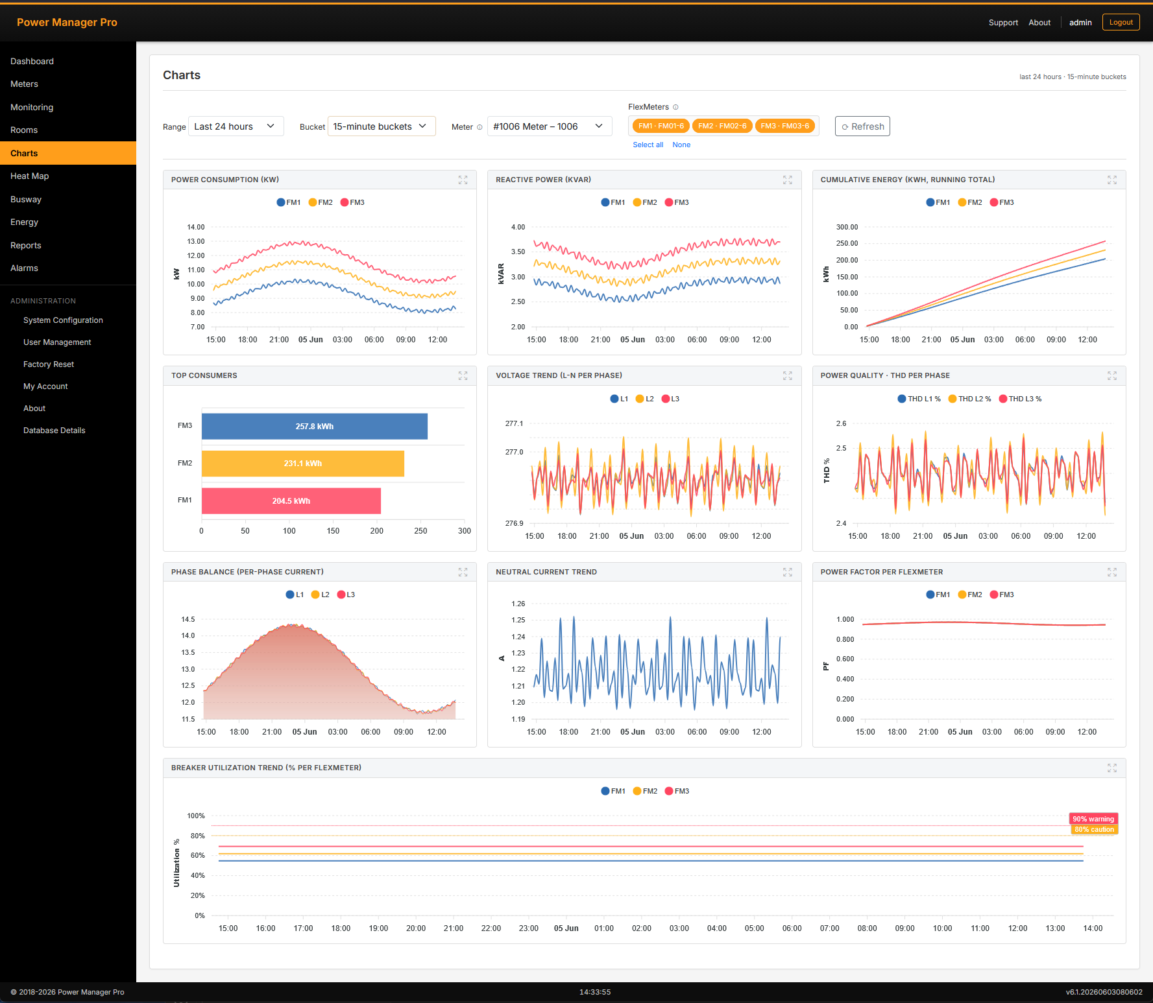Click the FM3 257.8 kWh bar
Screen dimensions: 1153x1003
coord(315,427)
